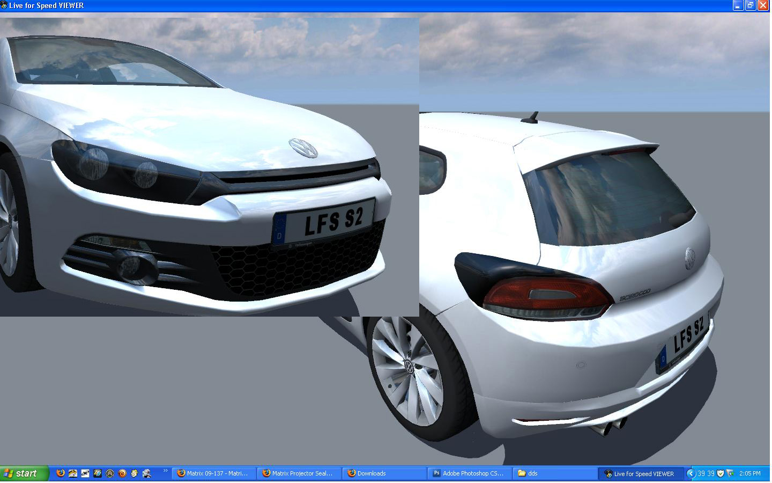Click the twin exhaust pipes
This screenshot has width=772, height=483.
612,426
